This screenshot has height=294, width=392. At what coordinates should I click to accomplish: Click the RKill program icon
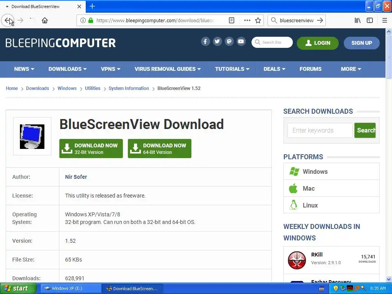(297, 260)
